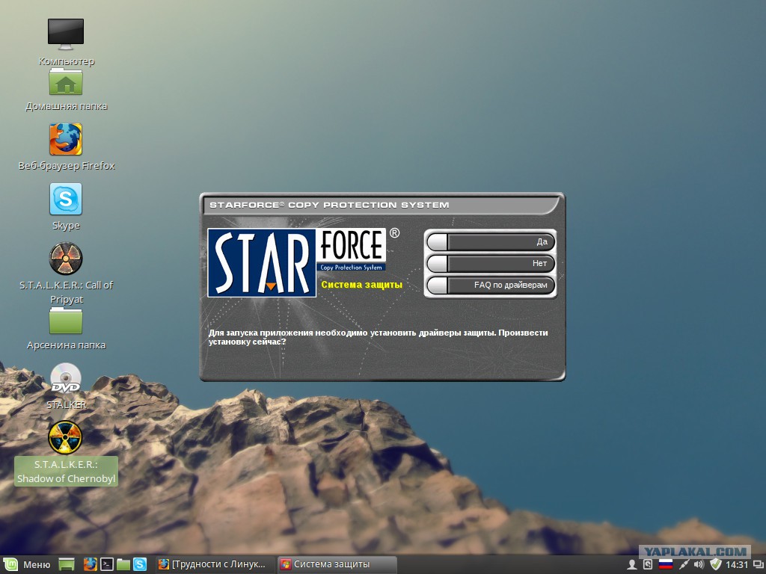Open the sound volume tray icon
The width and height of the screenshot is (766, 574).
pos(699,565)
